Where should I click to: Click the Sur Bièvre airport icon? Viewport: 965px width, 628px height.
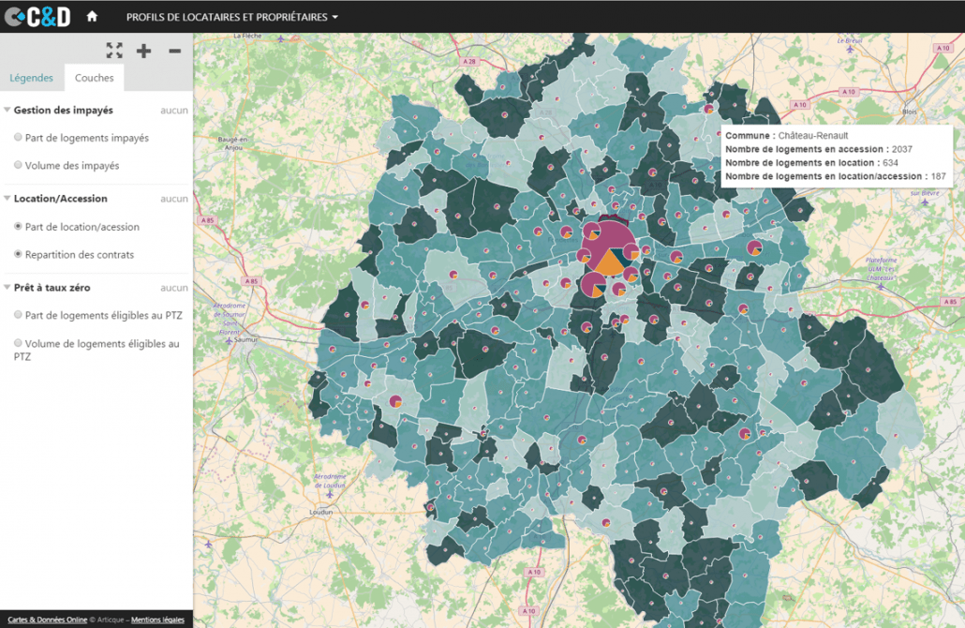click(x=925, y=202)
